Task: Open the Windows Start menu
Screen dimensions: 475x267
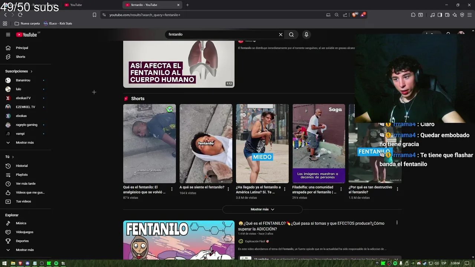Action: (5, 263)
